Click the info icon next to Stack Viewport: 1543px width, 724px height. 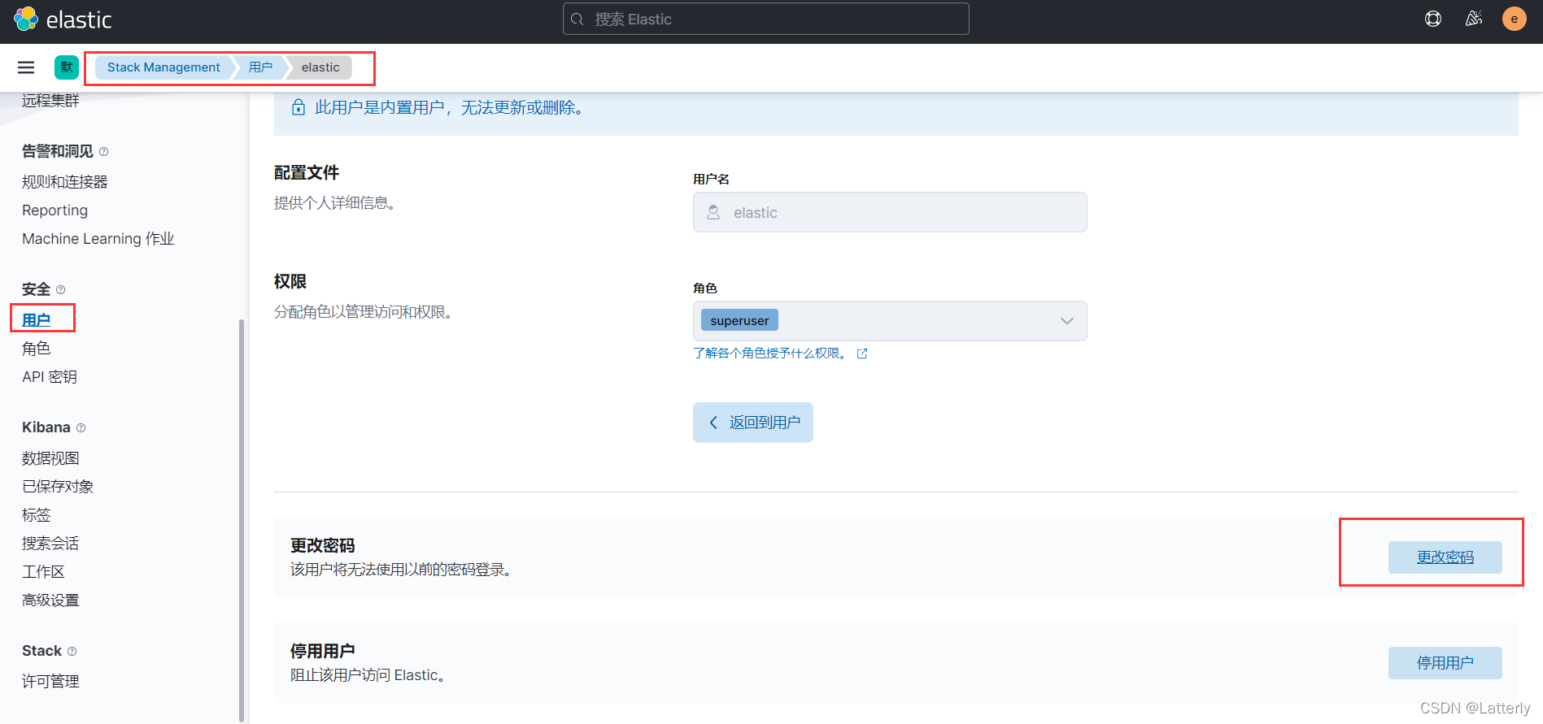(72, 652)
